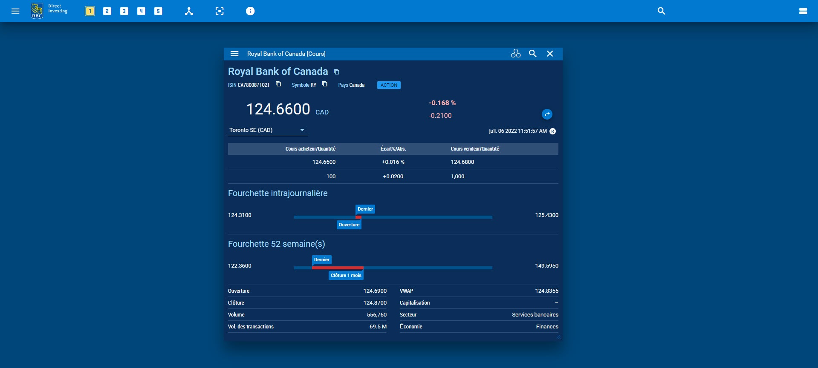Click the Dernier marker on intraday range bar
The image size is (818, 368).
(365, 209)
